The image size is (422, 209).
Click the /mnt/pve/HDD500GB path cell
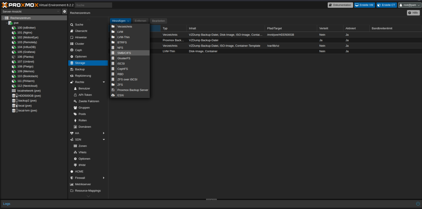click(x=291, y=35)
